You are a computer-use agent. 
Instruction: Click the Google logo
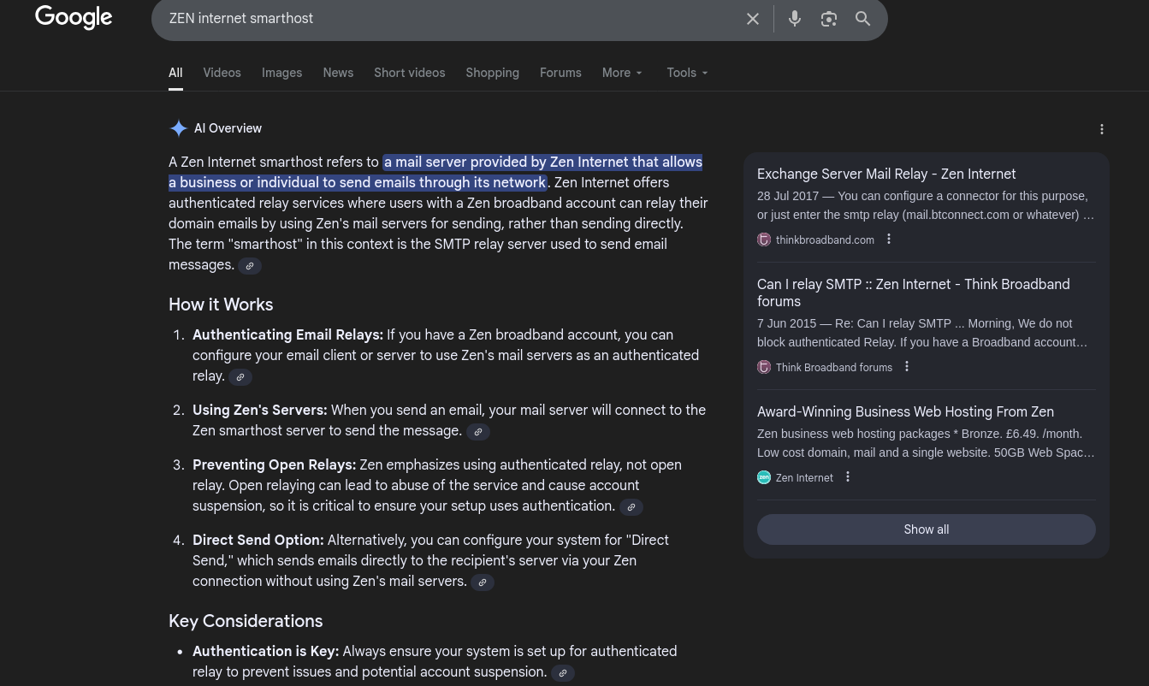click(x=74, y=18)
